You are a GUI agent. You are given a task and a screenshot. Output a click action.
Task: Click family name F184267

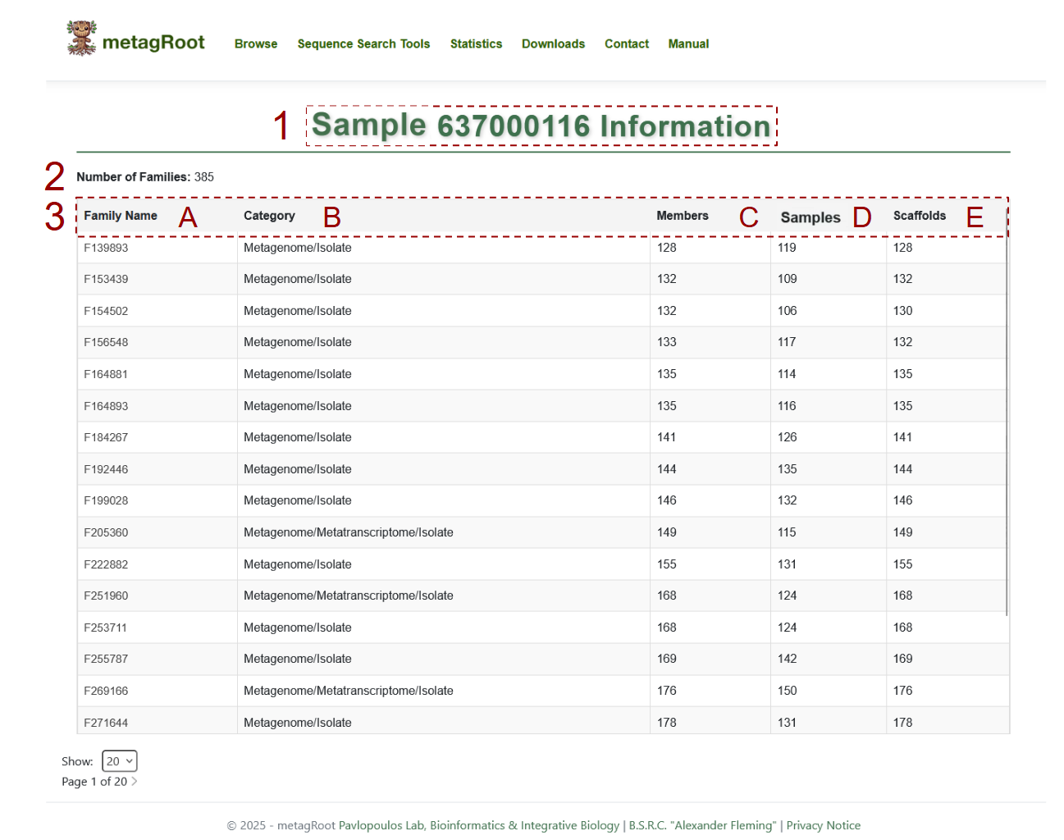tap(106, 437)
